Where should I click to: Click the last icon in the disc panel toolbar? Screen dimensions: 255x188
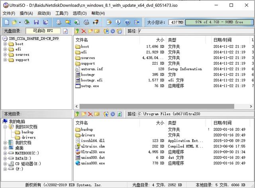pos(120,31)
